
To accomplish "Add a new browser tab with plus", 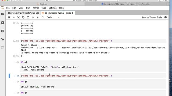I will click(168, 4).
